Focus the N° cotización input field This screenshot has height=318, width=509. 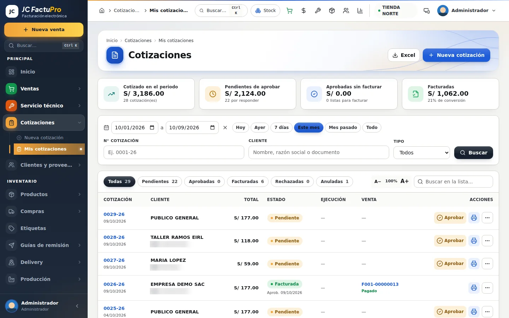pos(174,152)
